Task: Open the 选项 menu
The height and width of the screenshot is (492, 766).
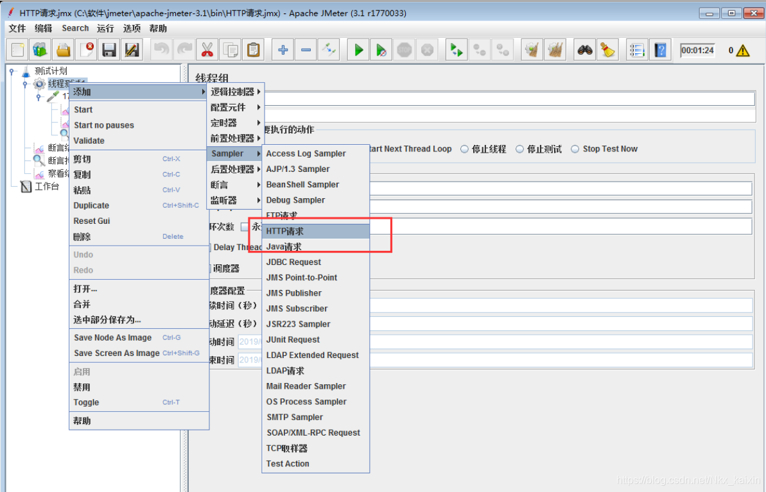Action: (132, 28)
